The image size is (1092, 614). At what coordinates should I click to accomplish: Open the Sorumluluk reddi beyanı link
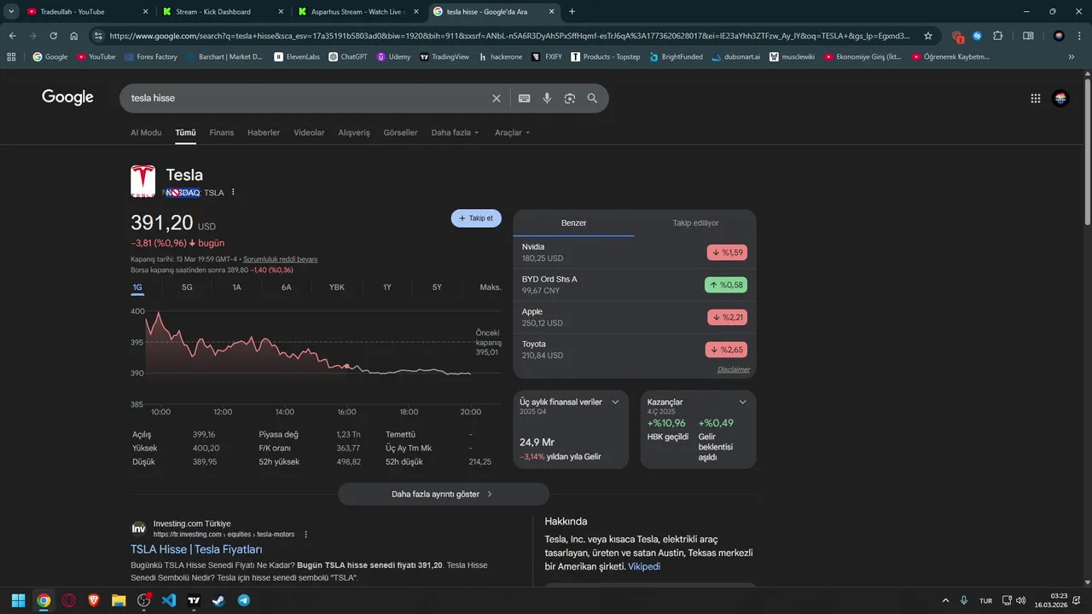click(x=280, y=259)
